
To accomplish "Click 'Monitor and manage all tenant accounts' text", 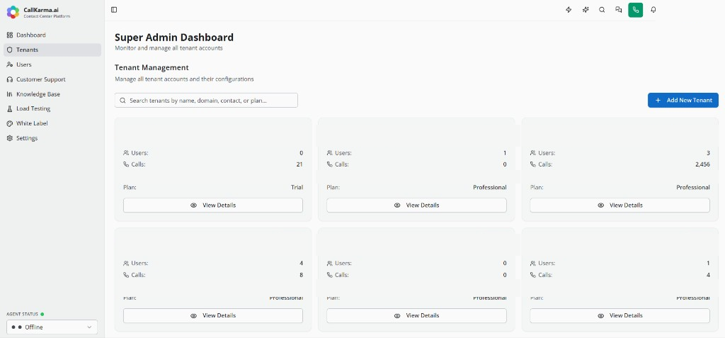I will point(169,48).
